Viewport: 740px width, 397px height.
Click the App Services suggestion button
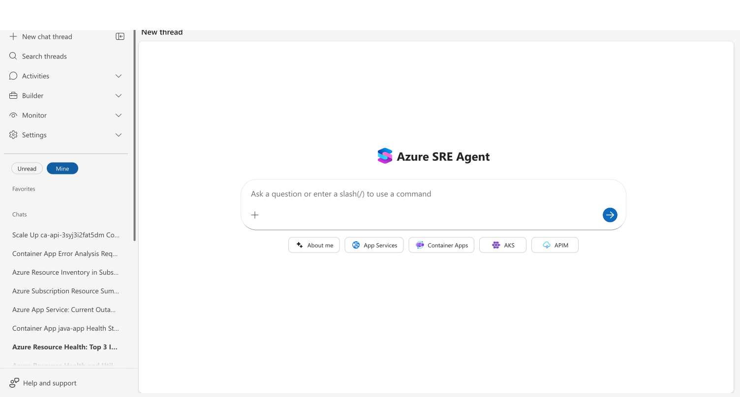[374, 245]
